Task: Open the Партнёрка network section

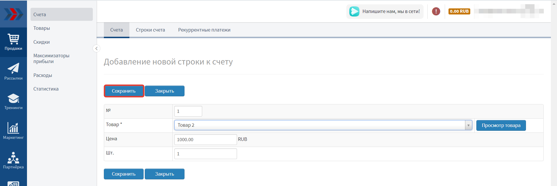Action: 13,161
